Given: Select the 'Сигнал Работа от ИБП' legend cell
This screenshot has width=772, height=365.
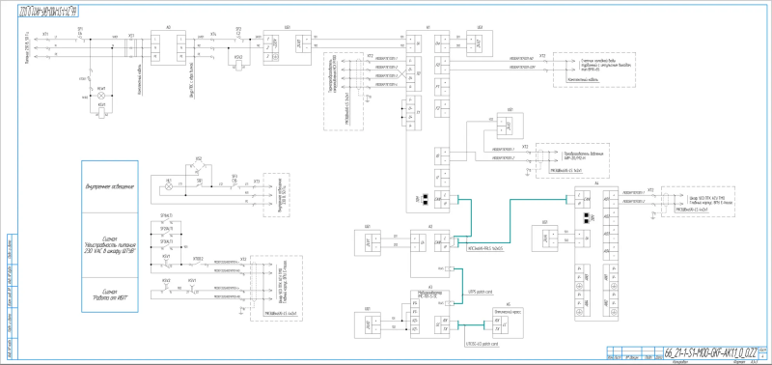Looking at the screenshot, I should pos(110,295).
